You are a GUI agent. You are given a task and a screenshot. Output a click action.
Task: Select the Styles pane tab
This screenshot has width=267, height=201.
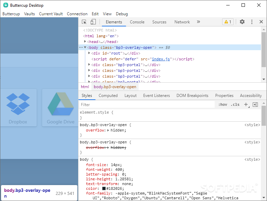click(87, 96)
